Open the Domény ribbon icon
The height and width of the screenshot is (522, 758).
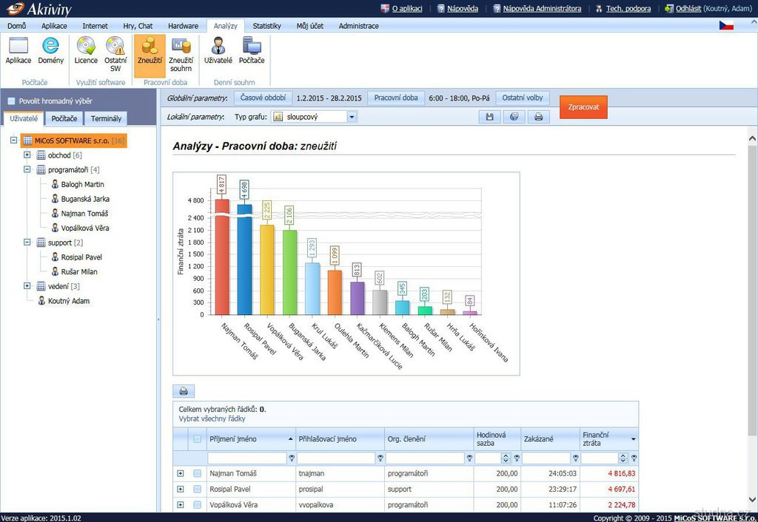51,51
